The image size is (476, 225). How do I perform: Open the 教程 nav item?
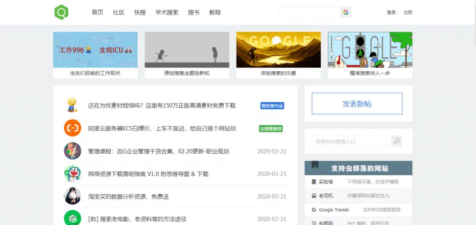point(215,12)
